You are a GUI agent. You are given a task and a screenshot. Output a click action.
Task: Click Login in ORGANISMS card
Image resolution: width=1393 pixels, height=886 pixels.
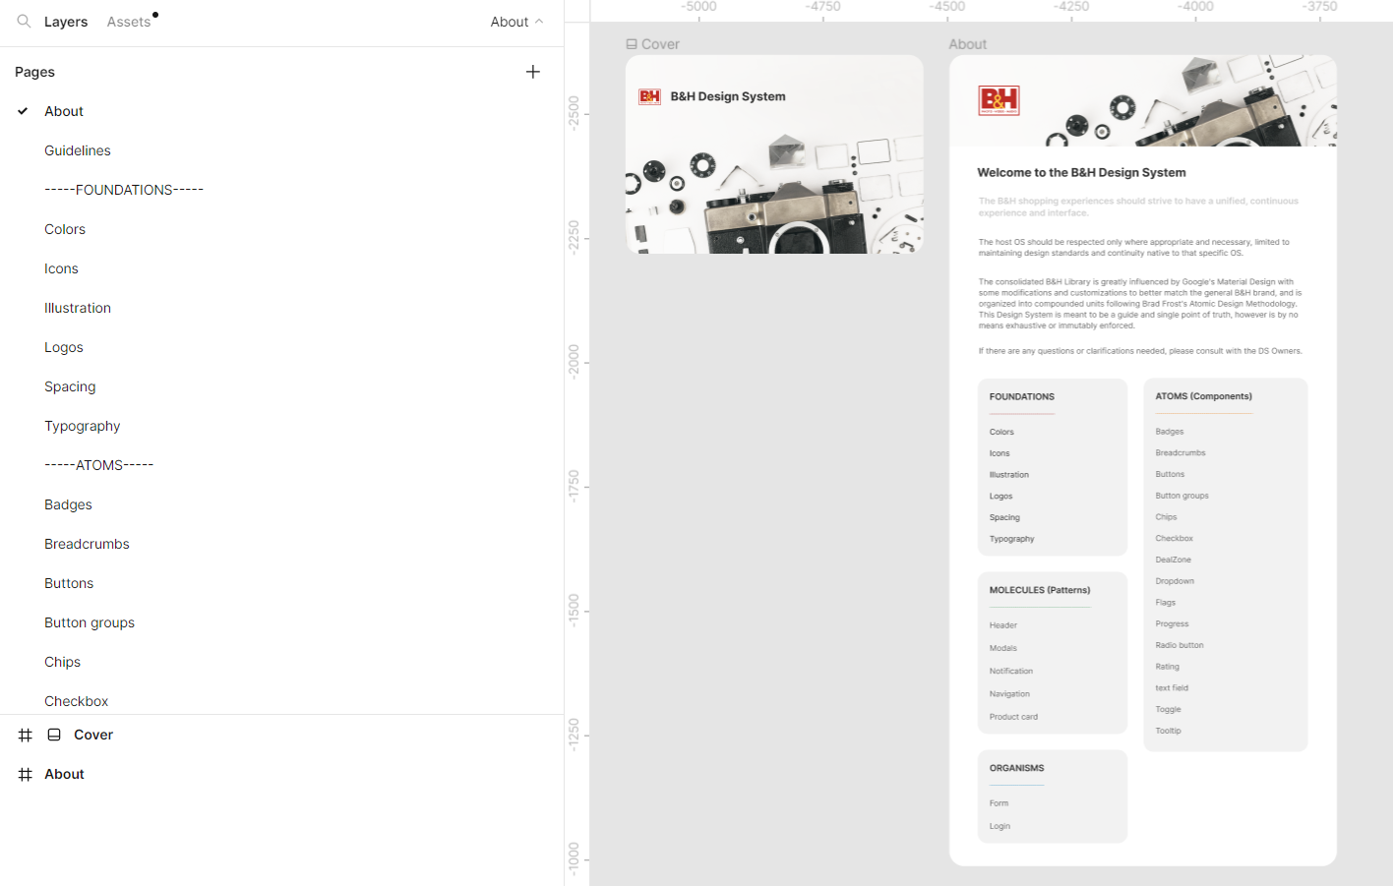(999, 826)
